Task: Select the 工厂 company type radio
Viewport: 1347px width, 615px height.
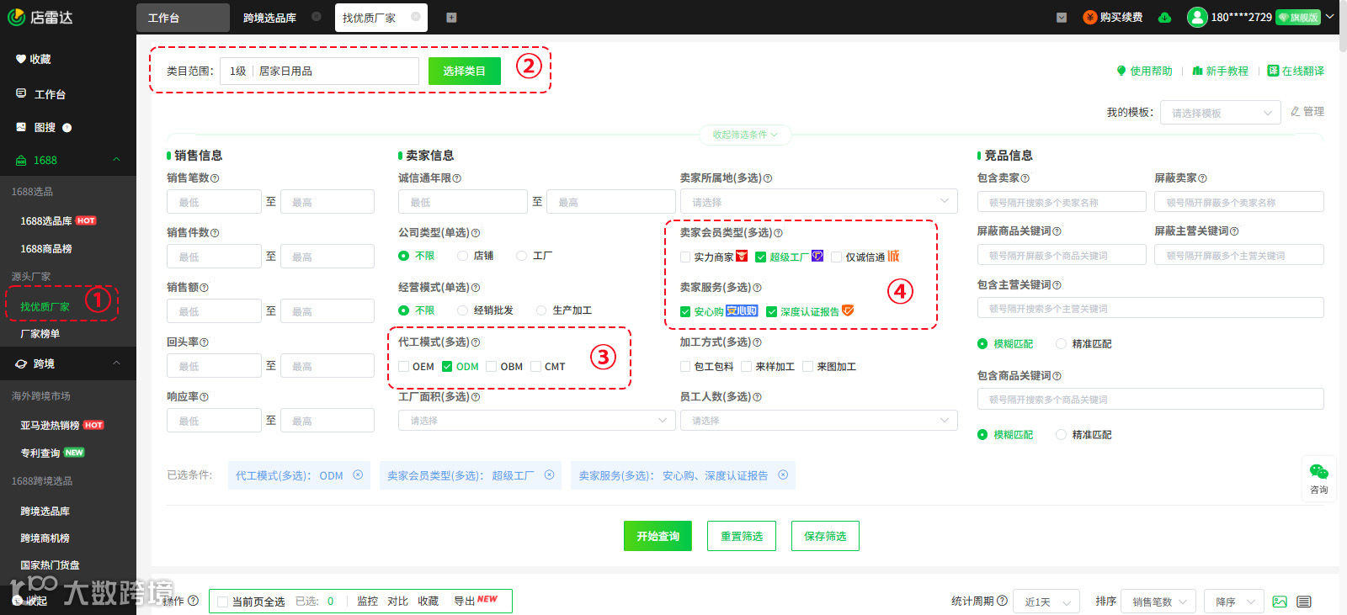Action: [x=522, y=256]
